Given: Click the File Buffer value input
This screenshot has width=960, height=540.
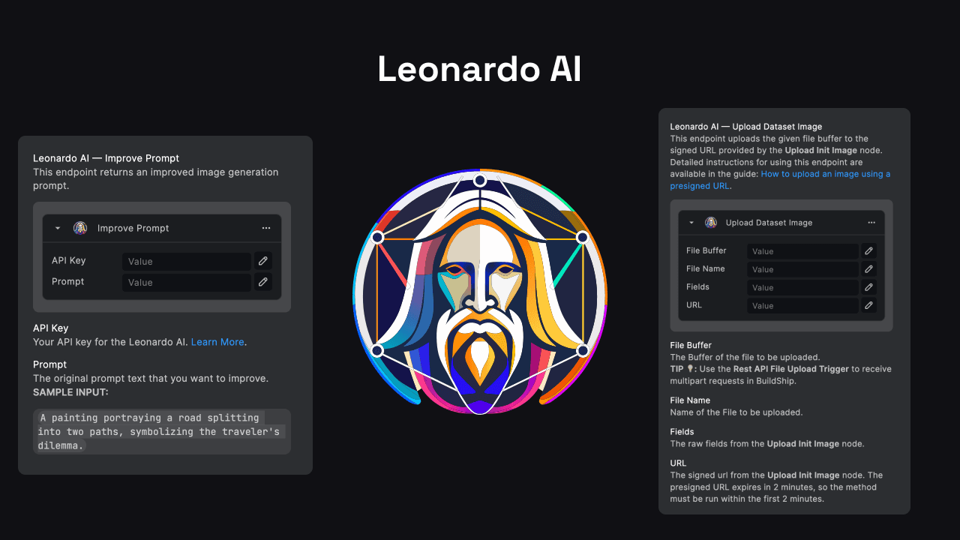Looking at the screenshot, I should click(802, 251).
